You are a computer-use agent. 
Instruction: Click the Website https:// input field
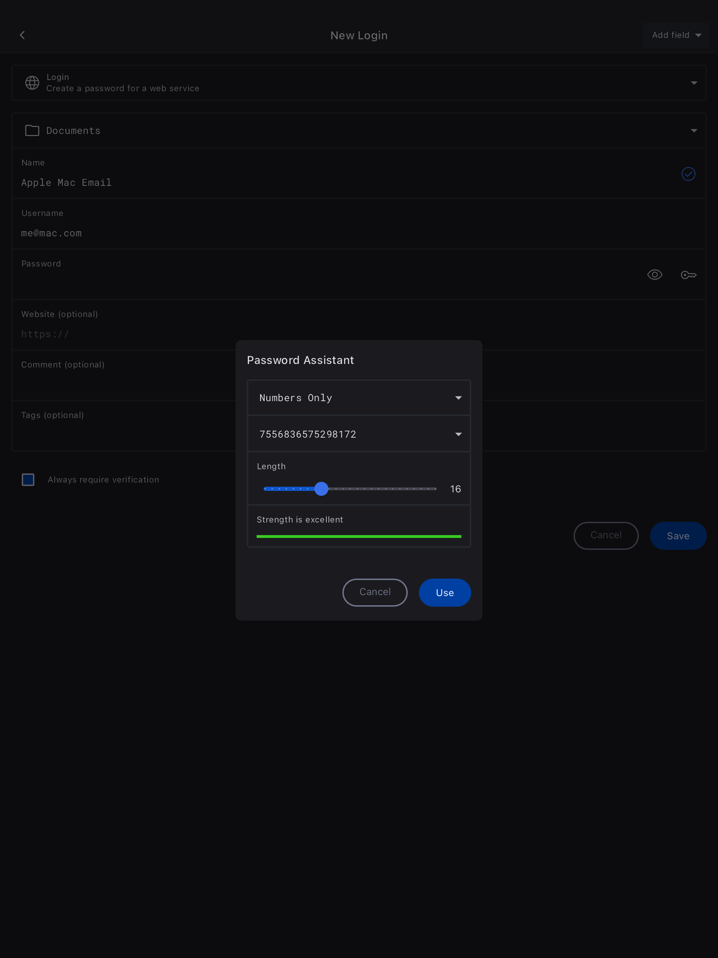[x=121, y=334]
